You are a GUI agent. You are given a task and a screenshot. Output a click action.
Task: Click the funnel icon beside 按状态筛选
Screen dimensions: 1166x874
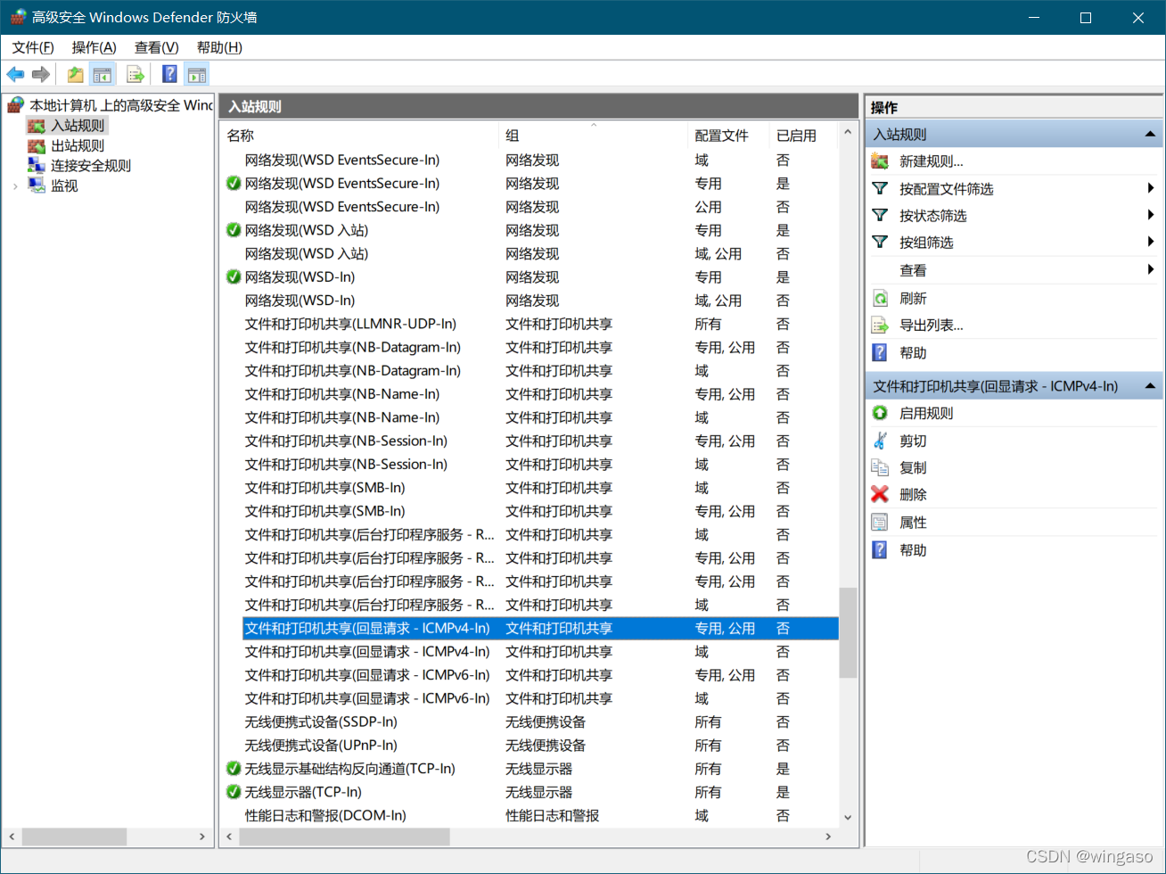(880, 215)
